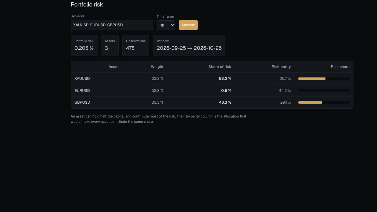Click the EURUSD weight 33.3 % cell
This screenshot has width=377, height=212.
(x=158, y=91)
